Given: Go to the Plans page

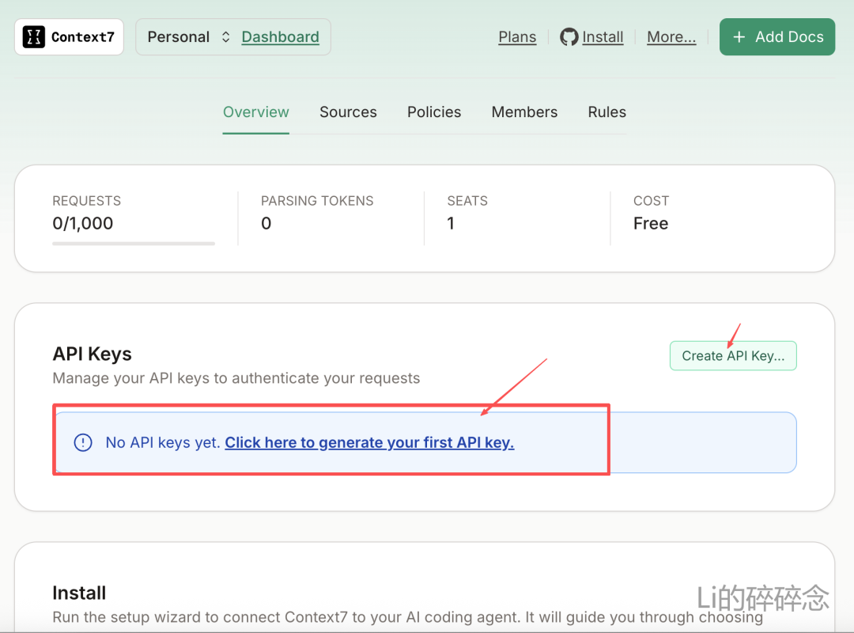Looking at the screenshot, I should point(517,37).
